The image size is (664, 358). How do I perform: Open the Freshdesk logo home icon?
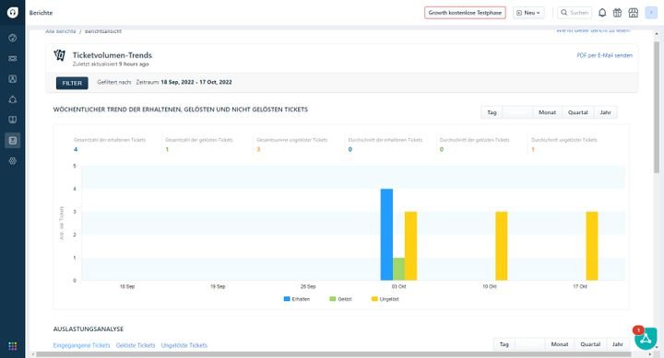pyautogui.click(x=12, y=12)
